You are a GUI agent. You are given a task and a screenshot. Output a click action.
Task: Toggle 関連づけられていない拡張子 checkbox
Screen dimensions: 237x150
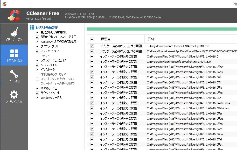(x=37, y=37)
